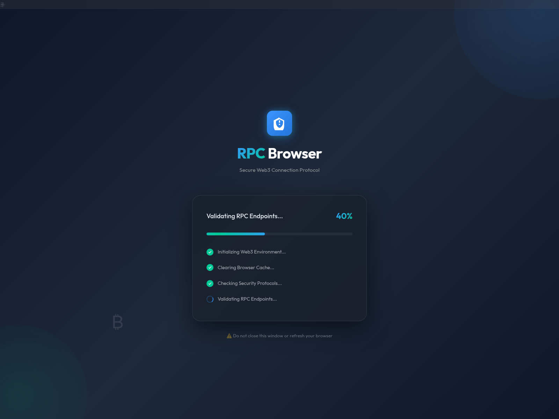This screenshot has height=419, width=559.
Task: Click the blue shield RPC Browser app icon
Action: (279, 123)
